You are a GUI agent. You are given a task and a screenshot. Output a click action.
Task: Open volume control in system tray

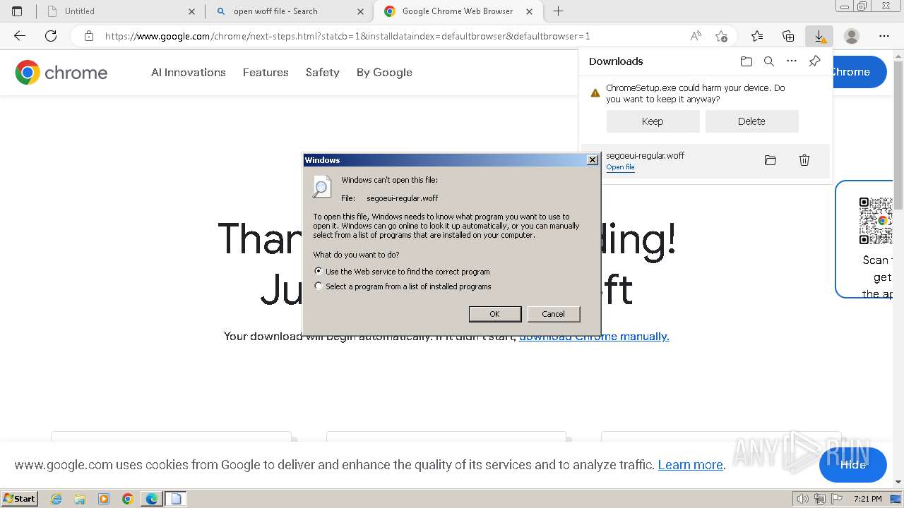pyautogui.click(x=803, y=499)
